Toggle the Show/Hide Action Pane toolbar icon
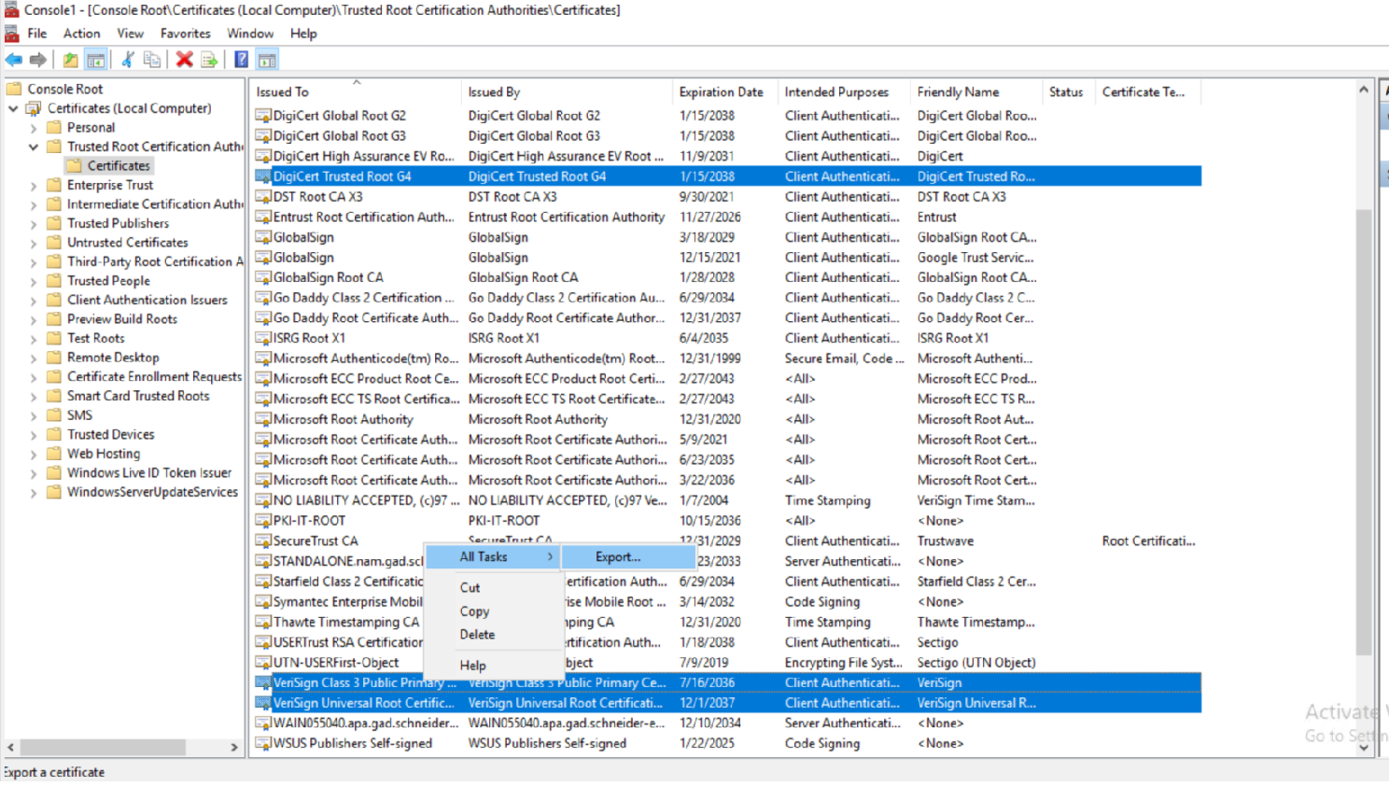The image size is (1389, 786). 267,60
